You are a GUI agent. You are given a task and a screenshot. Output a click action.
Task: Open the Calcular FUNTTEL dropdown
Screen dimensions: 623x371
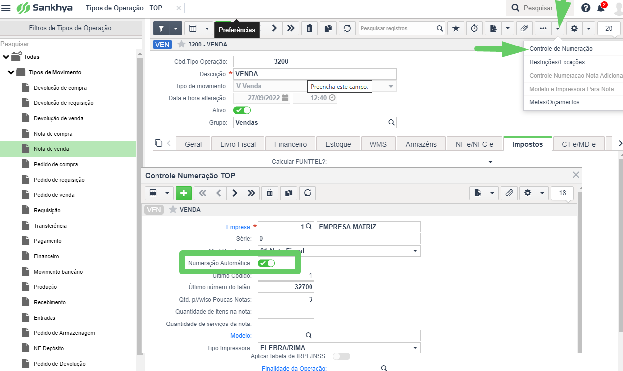(415, 162)
